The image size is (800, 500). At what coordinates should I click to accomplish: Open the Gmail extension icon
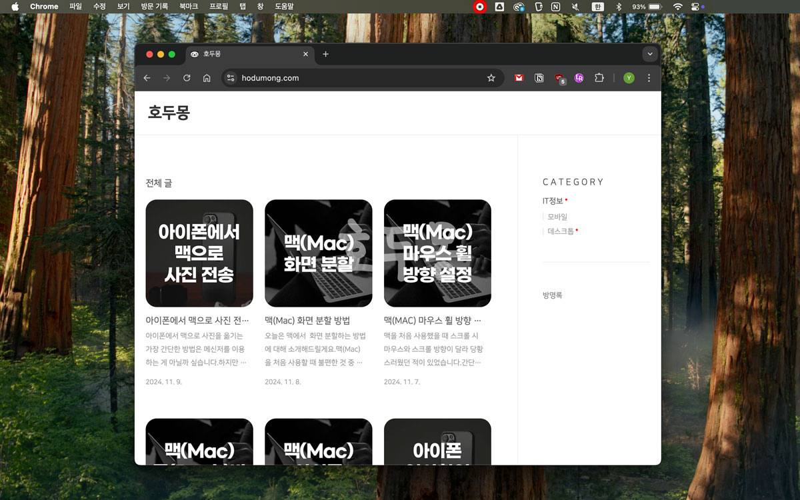[519, 78]
